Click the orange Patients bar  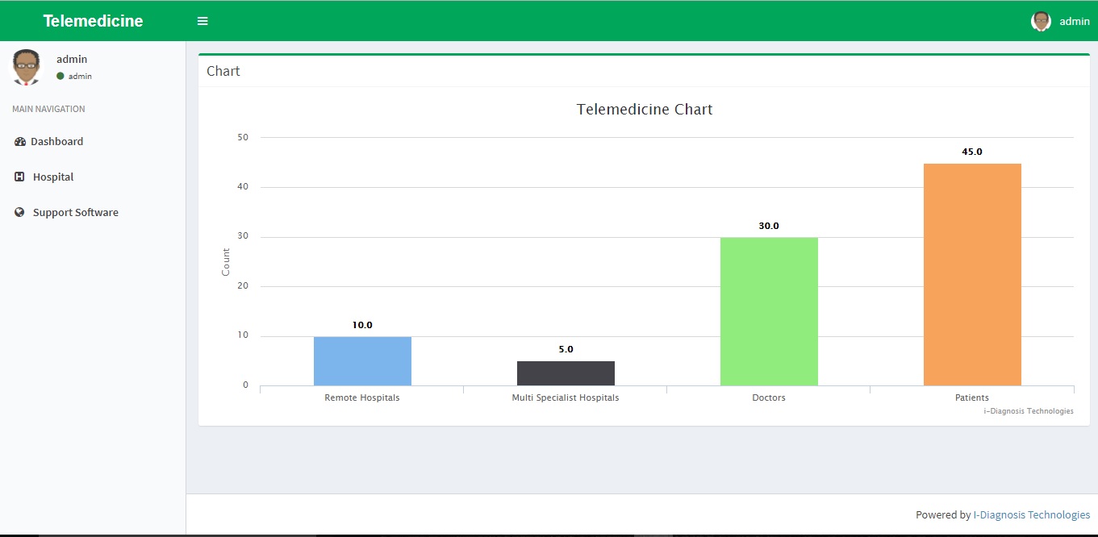point(972,274)
